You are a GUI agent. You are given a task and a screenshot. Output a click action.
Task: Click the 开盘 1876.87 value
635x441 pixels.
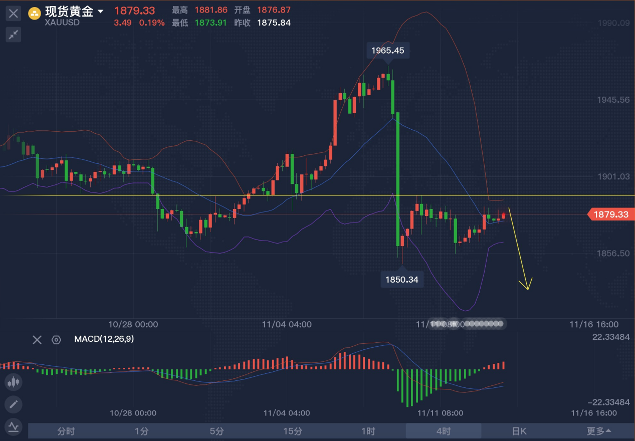click(x=274, y=10)
